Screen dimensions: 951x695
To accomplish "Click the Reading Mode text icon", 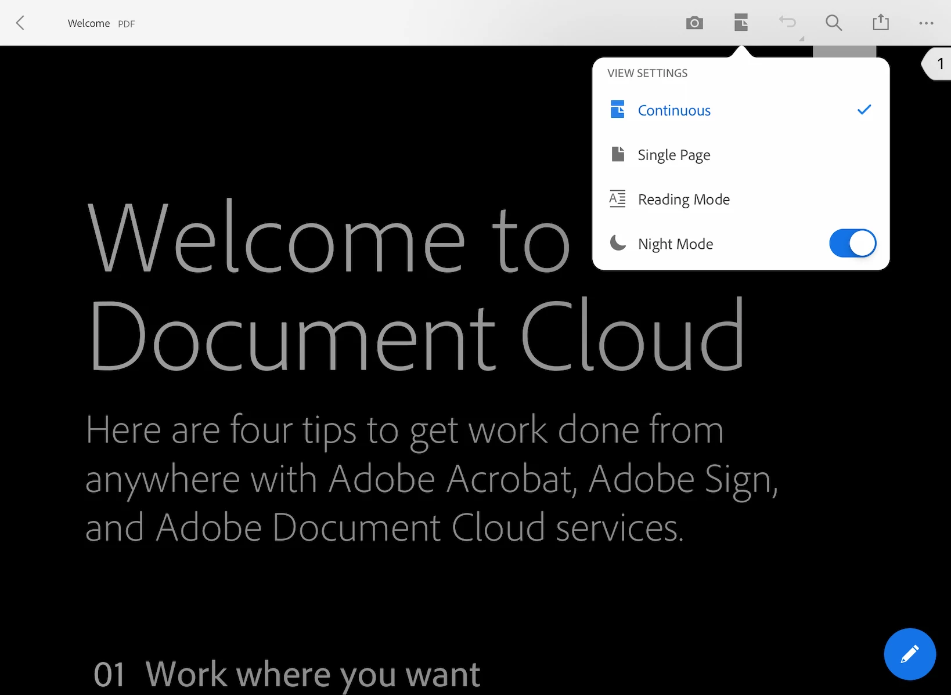I will coord(617,198).
